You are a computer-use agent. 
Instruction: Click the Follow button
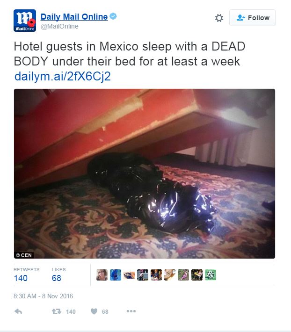click(253, 18)
